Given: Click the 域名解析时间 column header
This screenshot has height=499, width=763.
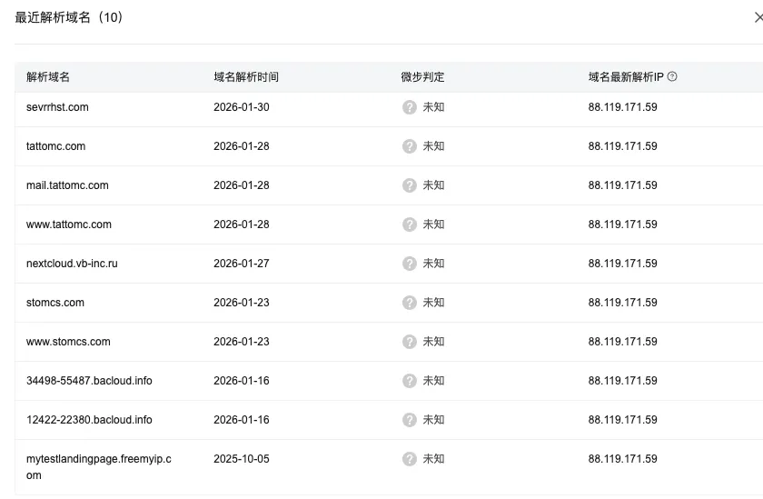Looking at the screenshot, I should point(246,77).
